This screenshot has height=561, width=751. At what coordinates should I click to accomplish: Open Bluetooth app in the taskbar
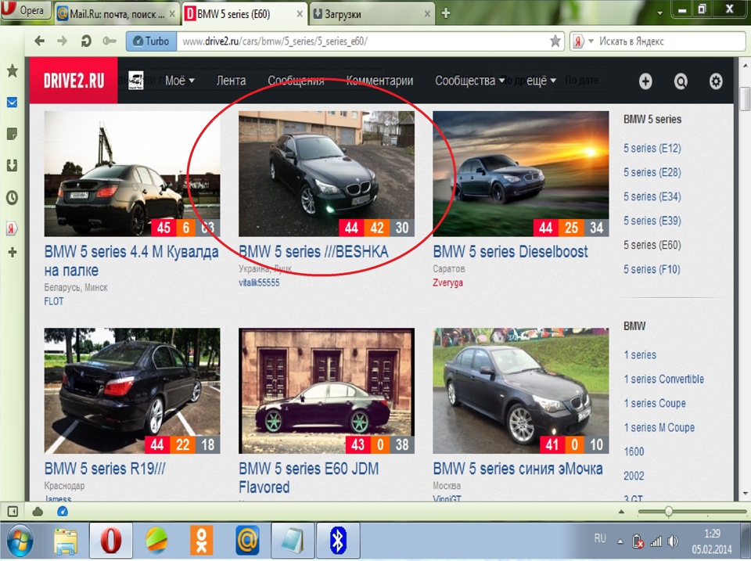point(339,541)
